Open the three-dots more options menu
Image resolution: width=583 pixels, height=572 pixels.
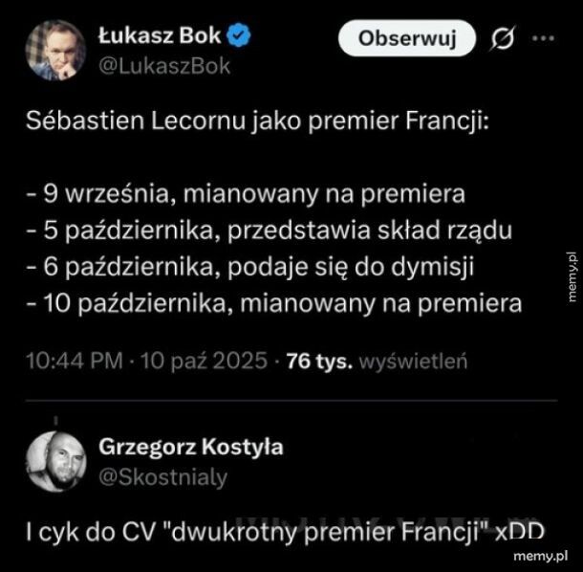click(543, 38)
